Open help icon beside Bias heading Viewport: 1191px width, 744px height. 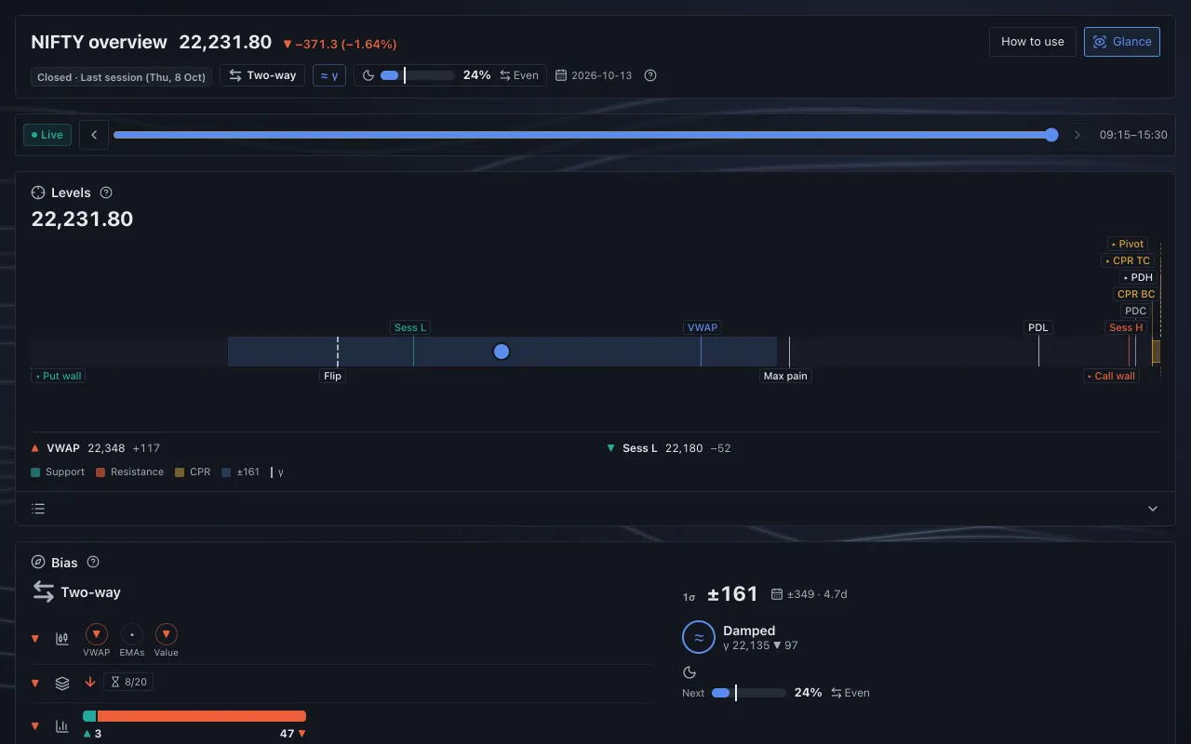[93, 563]
